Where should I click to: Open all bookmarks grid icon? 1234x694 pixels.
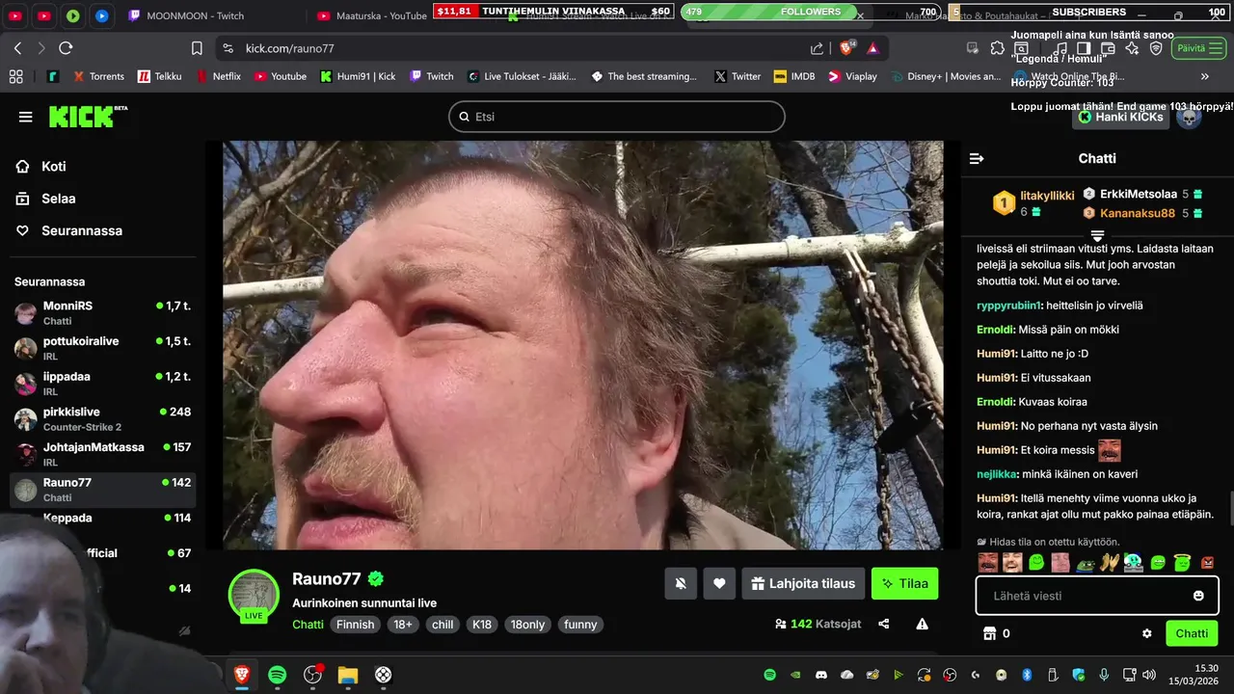[15, 76]
